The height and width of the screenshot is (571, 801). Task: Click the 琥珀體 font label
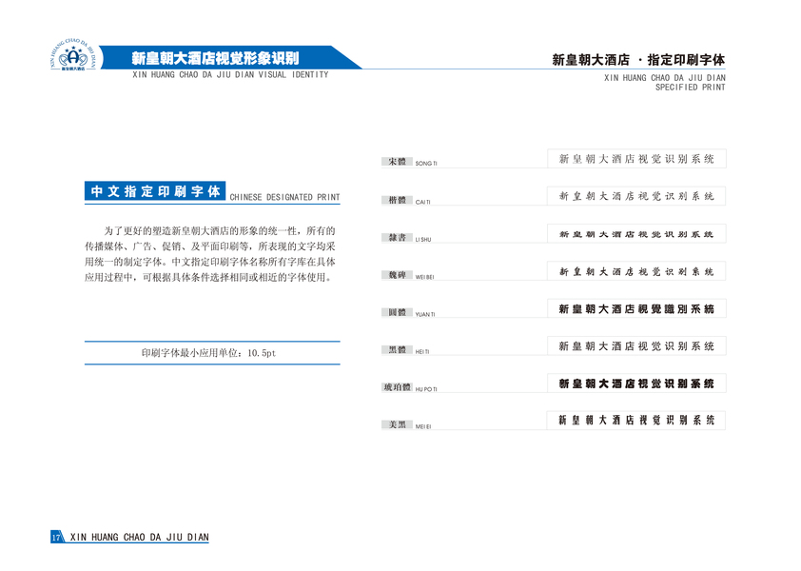tap(397, 387)
